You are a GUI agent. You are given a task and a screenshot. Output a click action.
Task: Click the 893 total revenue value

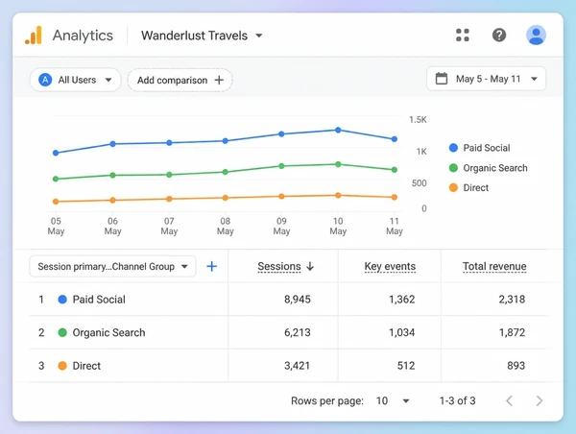[516, 366]
